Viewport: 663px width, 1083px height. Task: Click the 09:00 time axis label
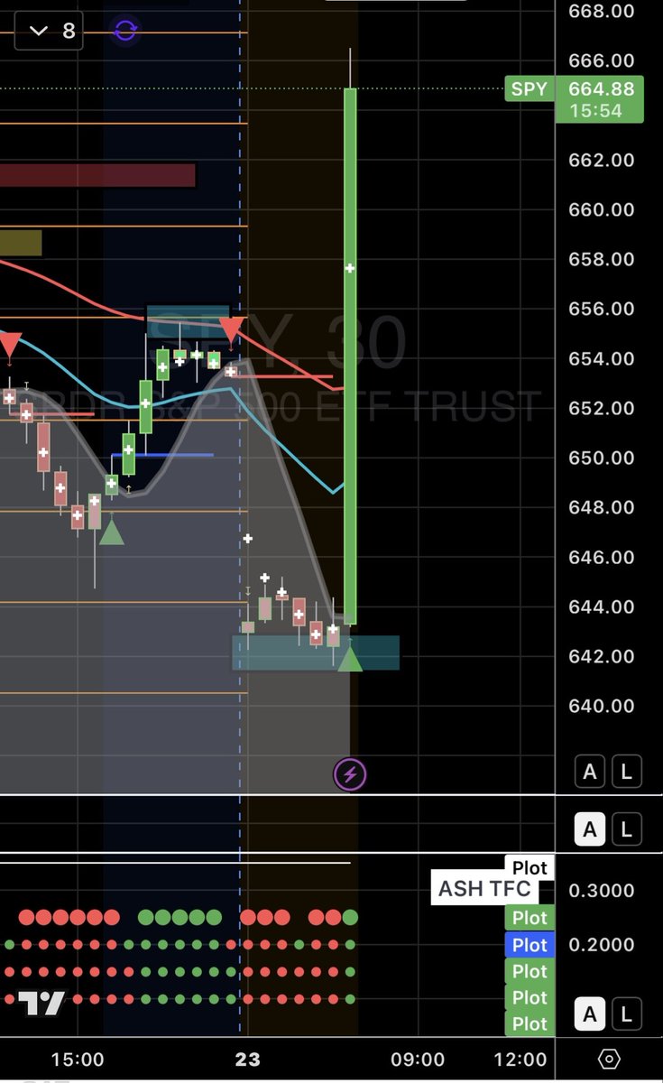click(x=418, y=1060)
